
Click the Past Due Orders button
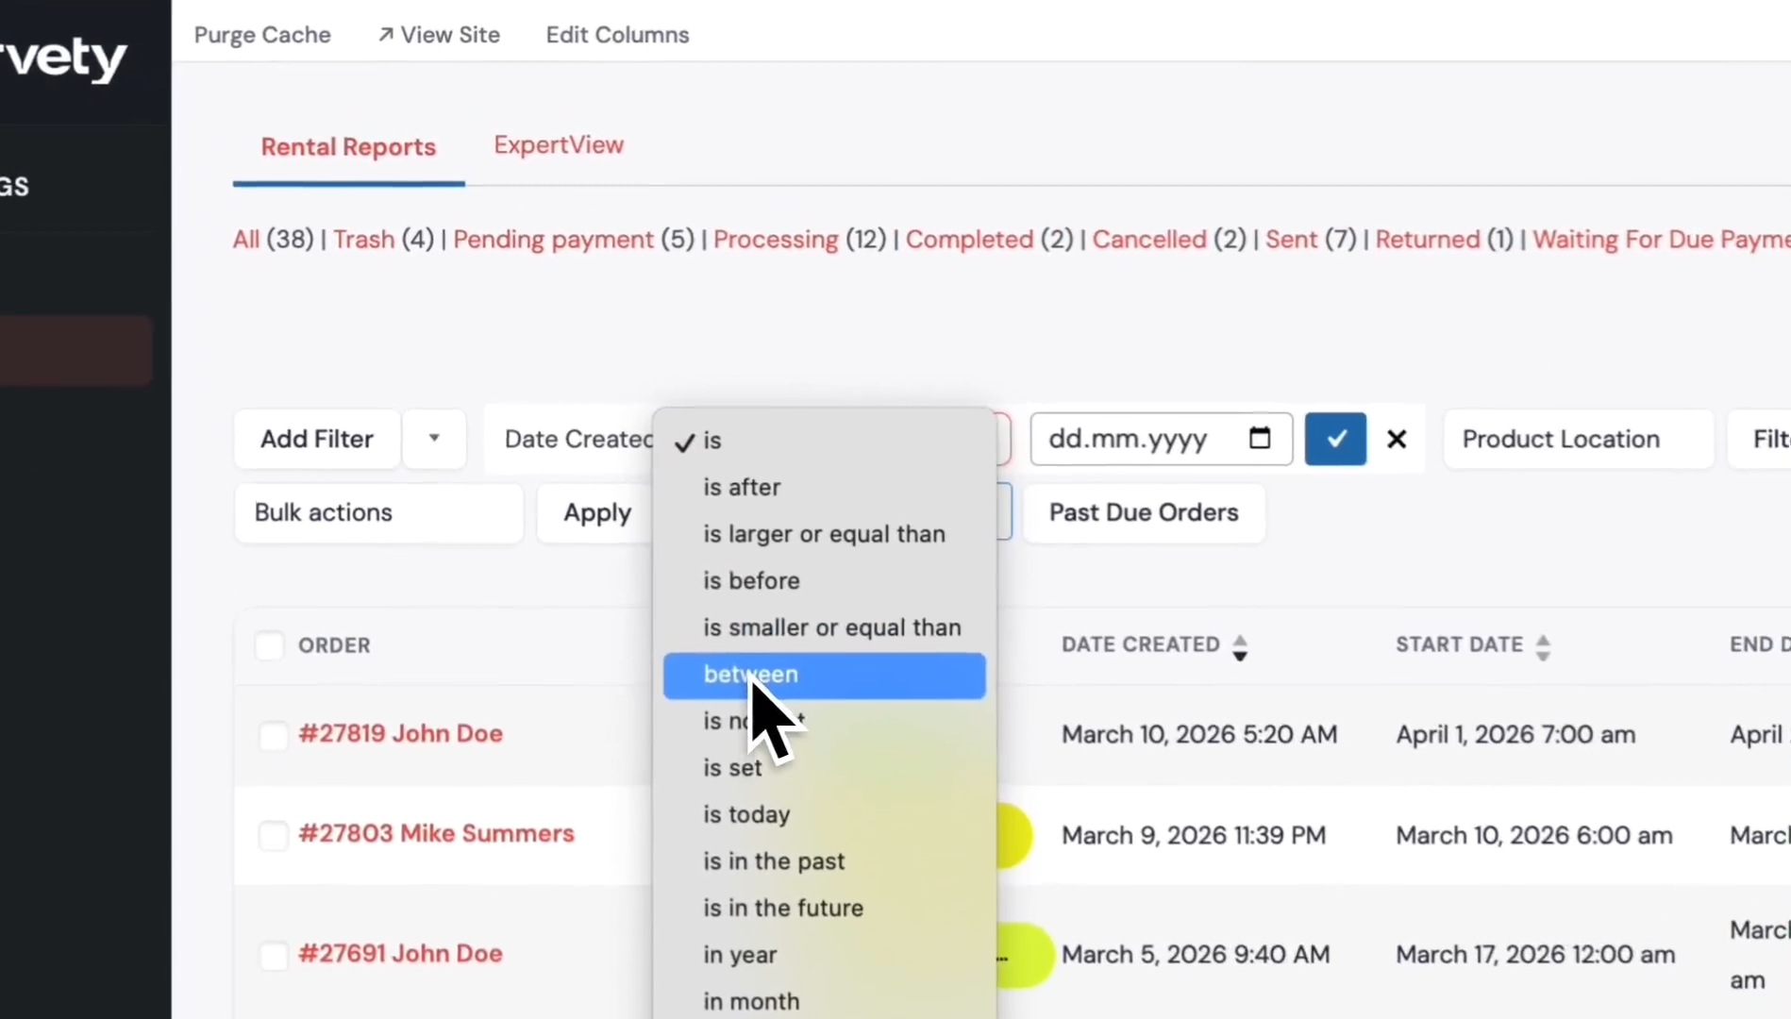1144,512
